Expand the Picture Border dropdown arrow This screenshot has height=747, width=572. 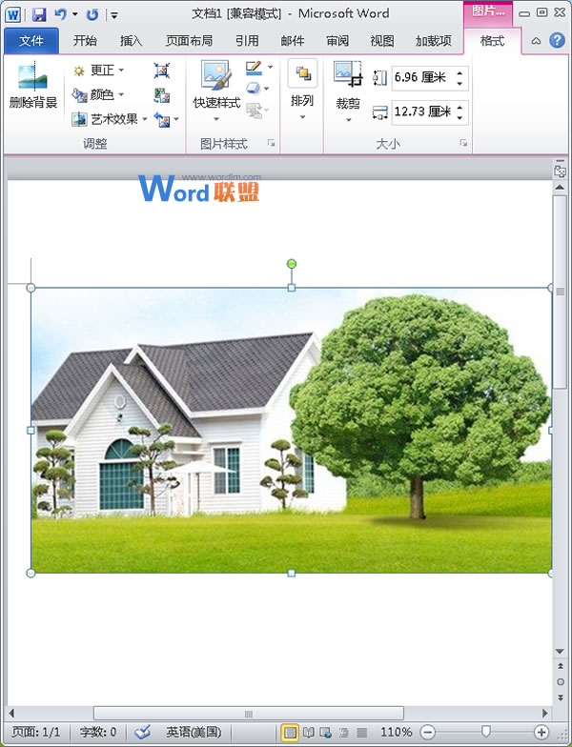coord(271,67)
